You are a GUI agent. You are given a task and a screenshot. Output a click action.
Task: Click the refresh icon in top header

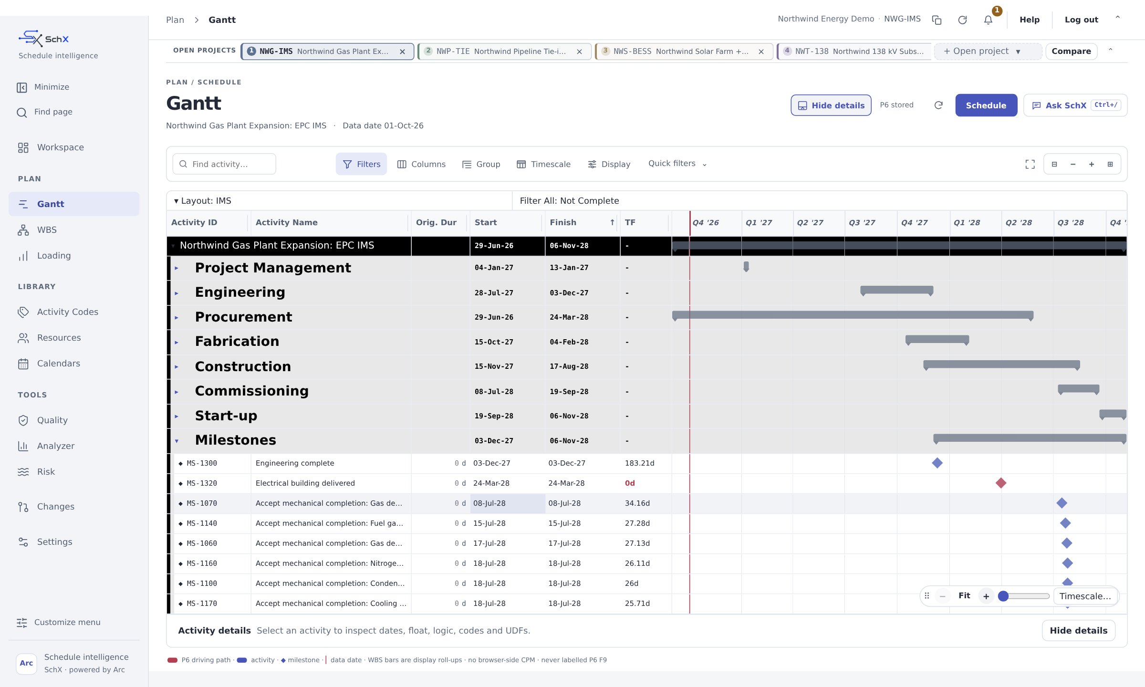tap(962, 20)
